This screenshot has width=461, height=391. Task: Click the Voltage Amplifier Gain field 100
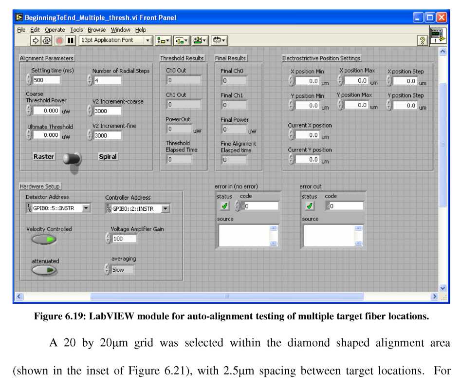pos(125,239)
